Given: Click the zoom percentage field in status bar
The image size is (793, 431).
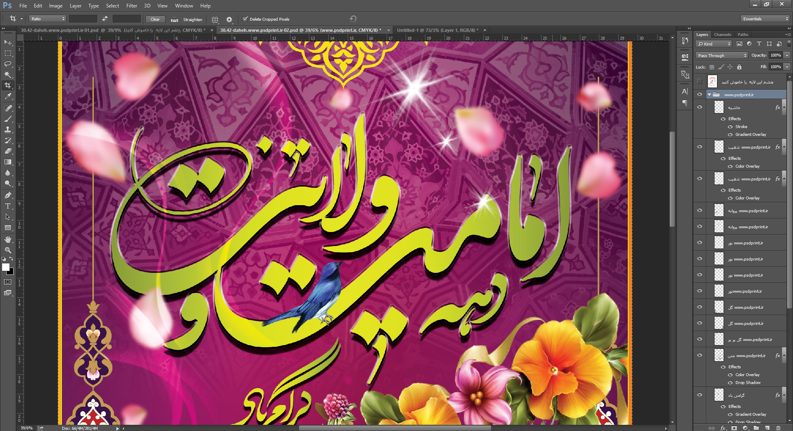Looking at the screenshot, I should [x=26, y=428].
